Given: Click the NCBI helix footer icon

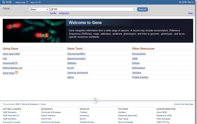Looking at the screenshot, I should point(96,100).
